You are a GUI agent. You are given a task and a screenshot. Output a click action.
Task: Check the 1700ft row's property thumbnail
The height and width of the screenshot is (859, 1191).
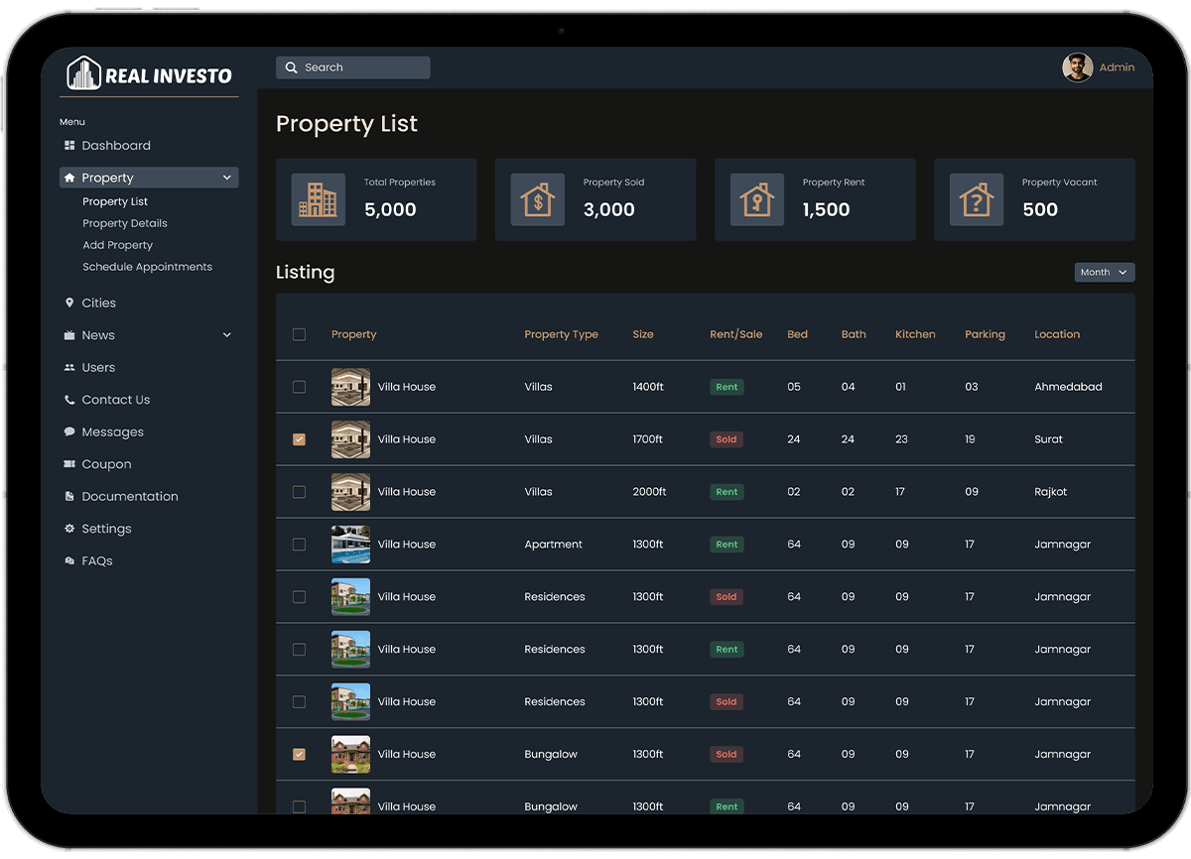point(350,439)
